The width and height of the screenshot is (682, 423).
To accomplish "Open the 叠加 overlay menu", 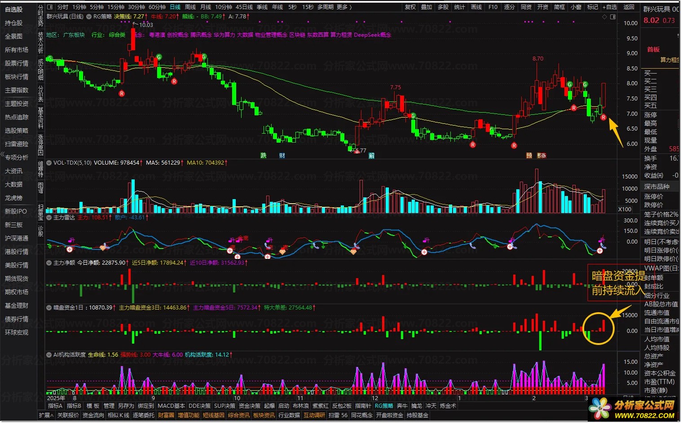I will tap(427, 7).
